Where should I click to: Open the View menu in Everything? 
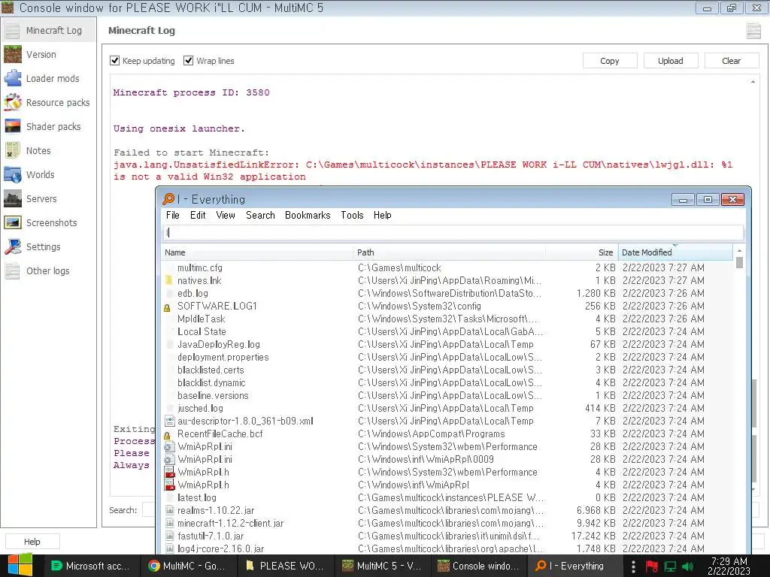tap(226, 215)
